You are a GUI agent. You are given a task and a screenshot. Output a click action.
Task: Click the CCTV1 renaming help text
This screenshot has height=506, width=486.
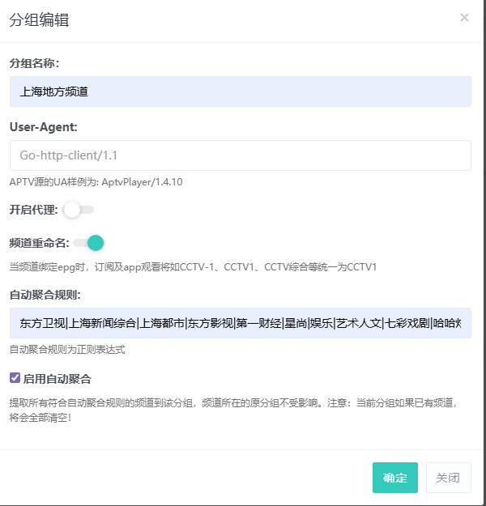click(193, 266)
